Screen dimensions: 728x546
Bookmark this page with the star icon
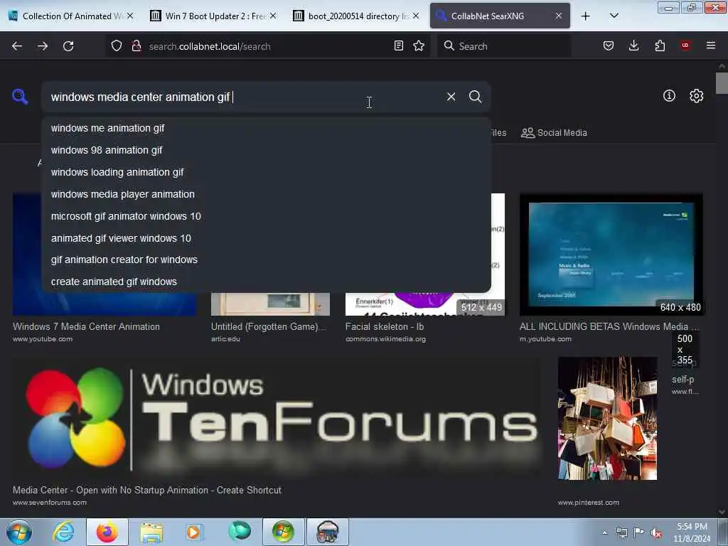[x=419, y=45]
